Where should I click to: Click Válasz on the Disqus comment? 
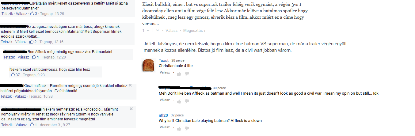tap(172, 30)
